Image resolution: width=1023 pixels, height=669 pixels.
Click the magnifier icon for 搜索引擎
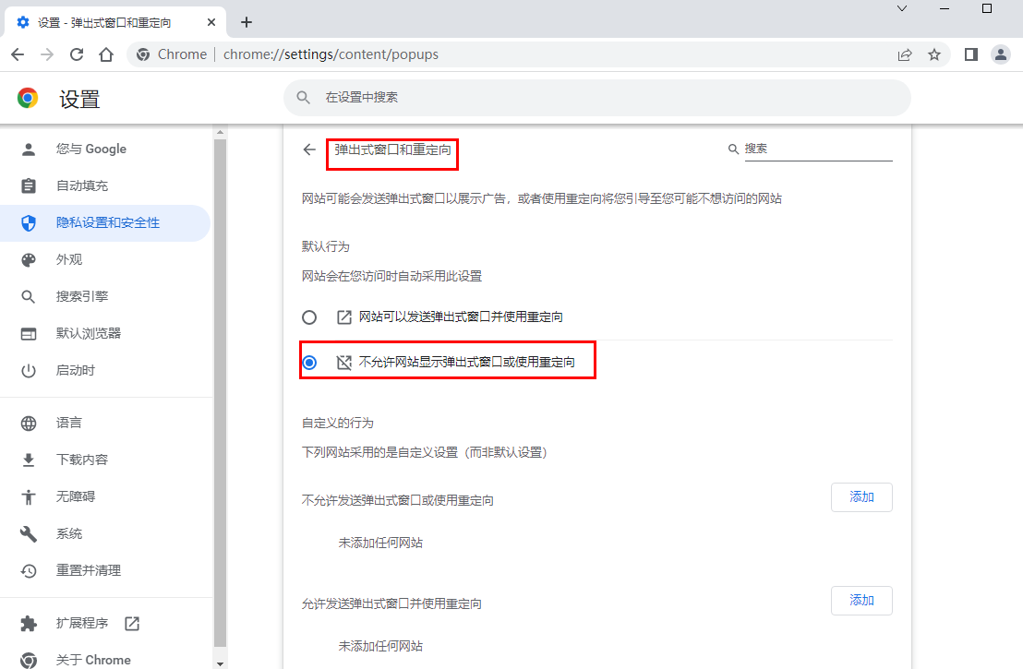click(x=28, y=297)
